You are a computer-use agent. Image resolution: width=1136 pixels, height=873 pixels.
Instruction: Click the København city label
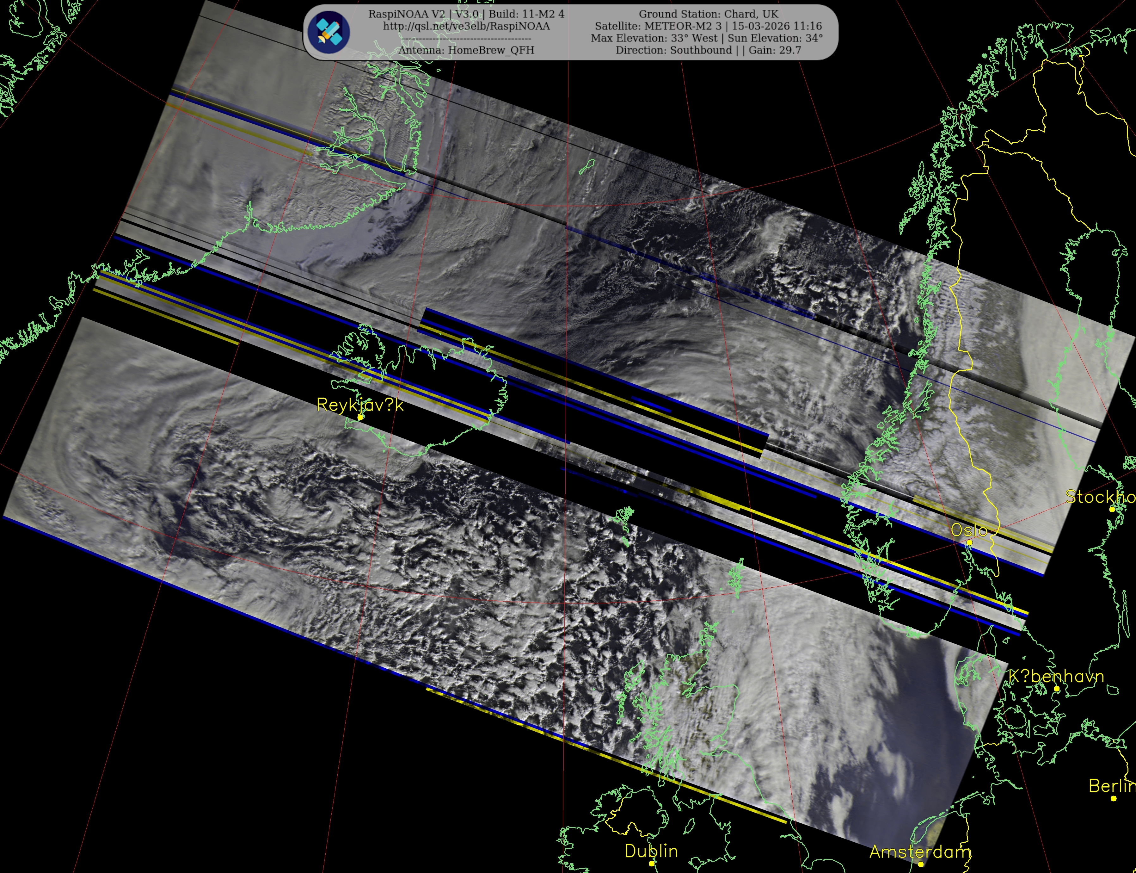click(1056, 676)
